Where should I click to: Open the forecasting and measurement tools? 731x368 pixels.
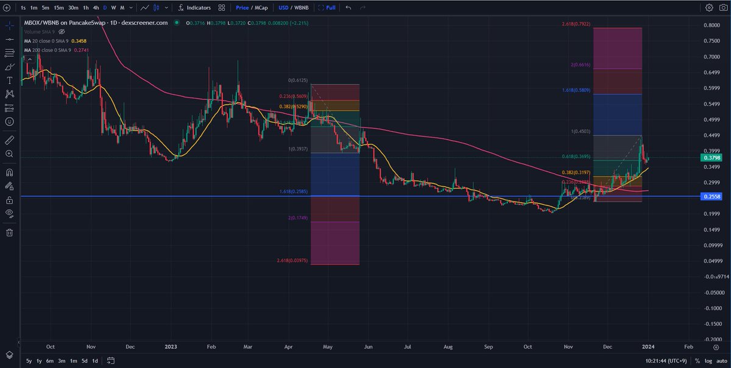tap(9, 108)
